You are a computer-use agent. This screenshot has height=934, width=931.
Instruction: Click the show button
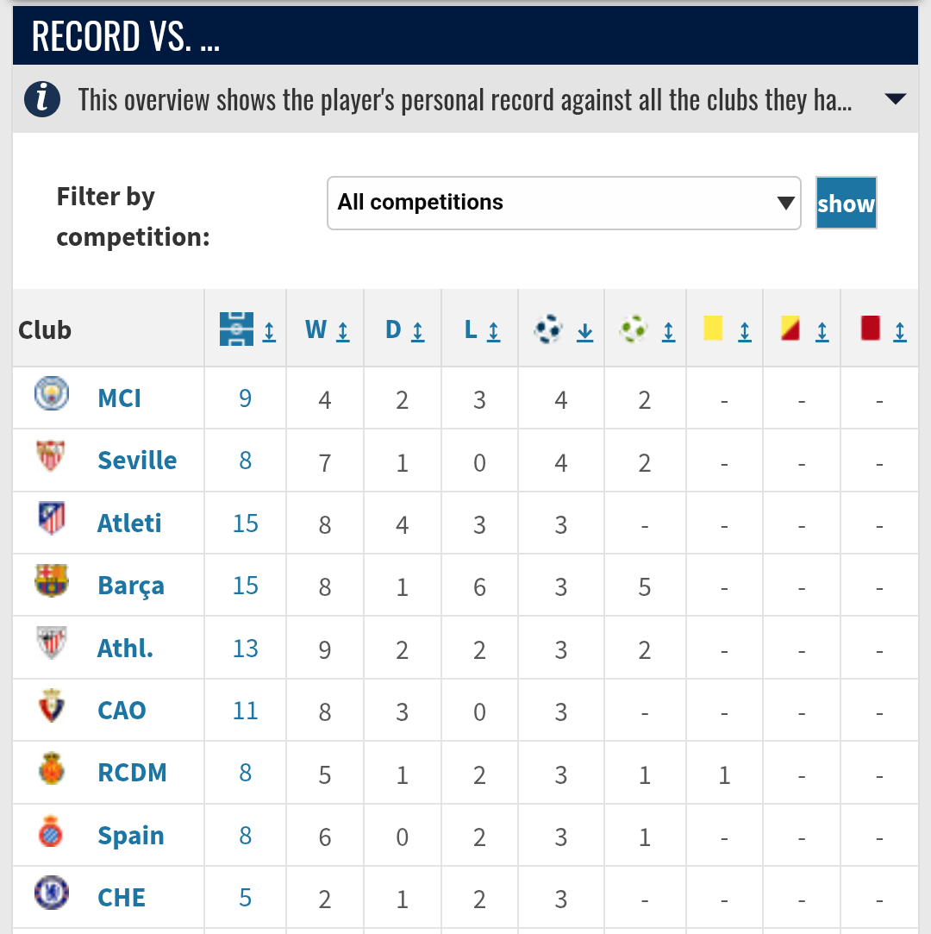[x=846, y=204]
